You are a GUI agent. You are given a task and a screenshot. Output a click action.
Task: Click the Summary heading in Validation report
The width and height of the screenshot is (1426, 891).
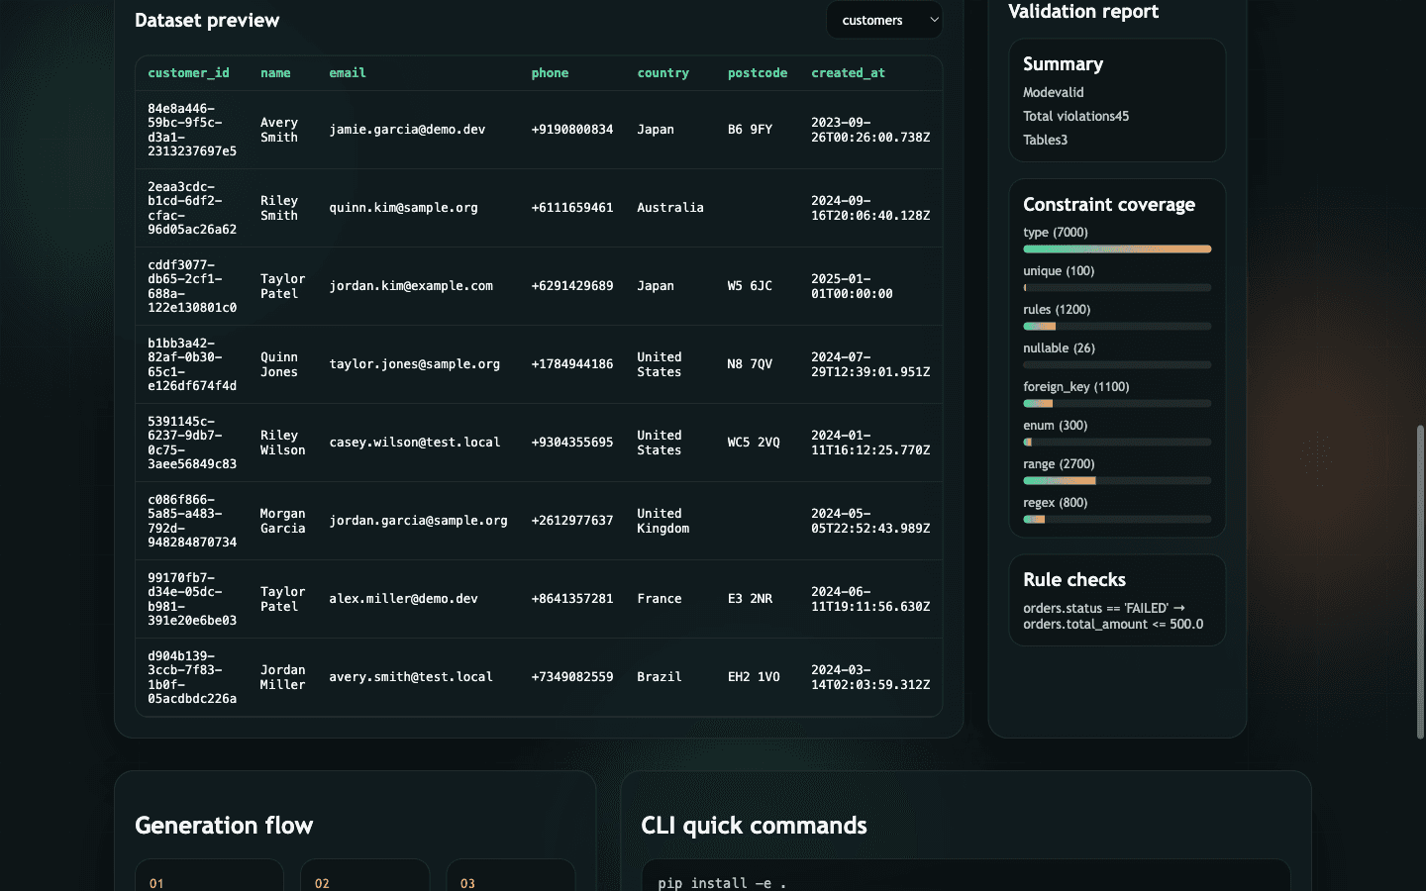(x=1063, y=63)
